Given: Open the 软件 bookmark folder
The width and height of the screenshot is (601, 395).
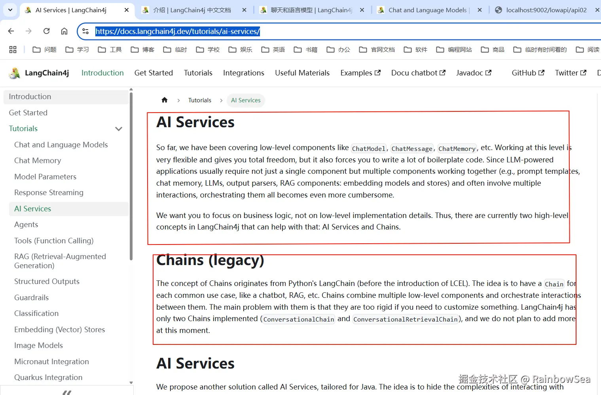Looking at the screenshot, I should point(415,49).
